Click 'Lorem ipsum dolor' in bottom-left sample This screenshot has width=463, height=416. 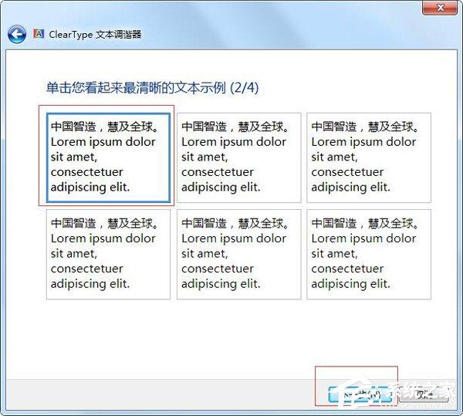(x=103, y=238)
